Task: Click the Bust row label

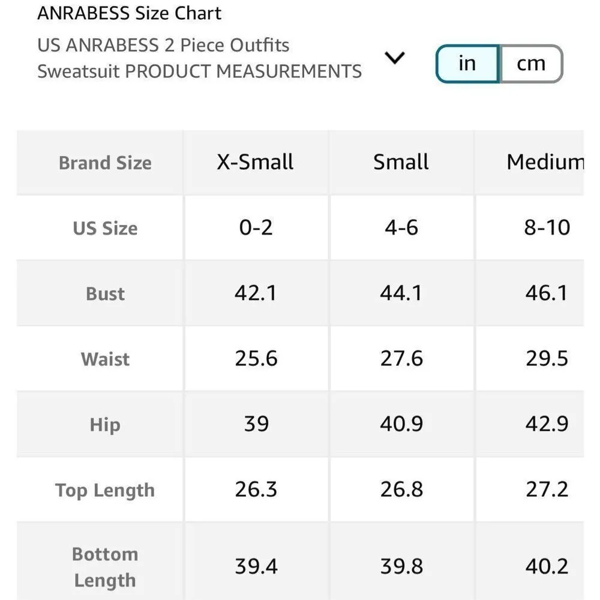Action: click(105, 293)
